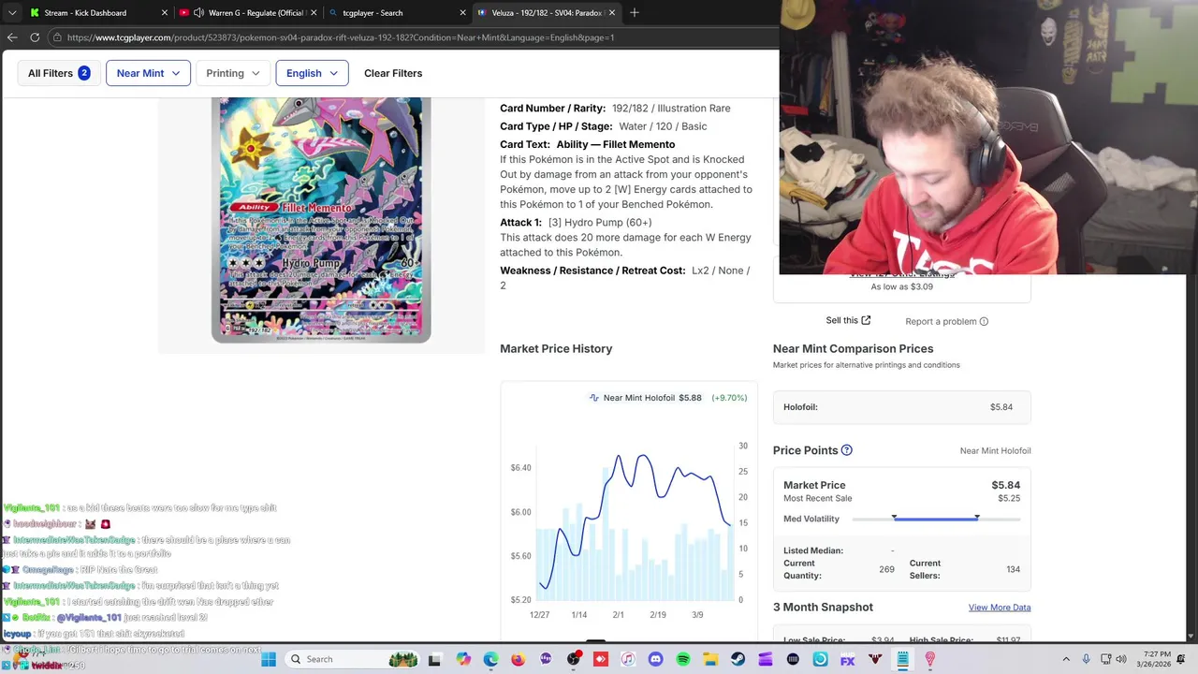Image resolution: width=1198 pixels, height=674 pixels.
Task: Open tab search chevron at far left
Action: point(12,13)
